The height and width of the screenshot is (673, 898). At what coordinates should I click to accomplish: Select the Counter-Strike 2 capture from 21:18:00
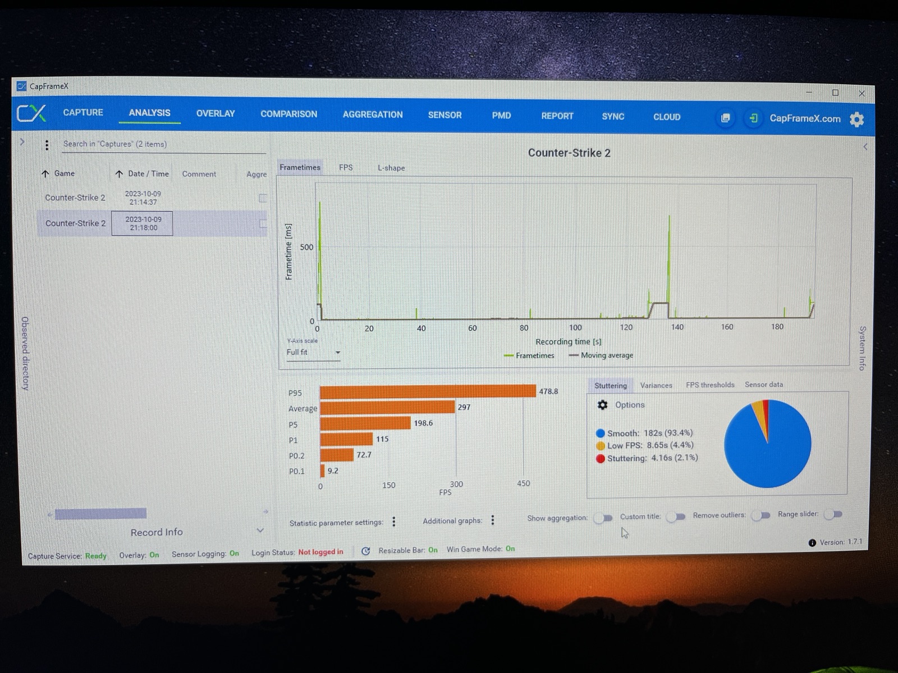tap(152, 223)
